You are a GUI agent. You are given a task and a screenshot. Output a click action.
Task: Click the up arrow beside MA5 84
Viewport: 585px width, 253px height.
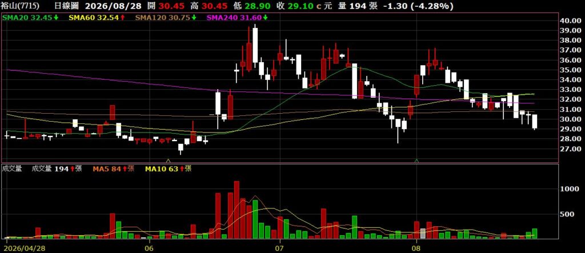point(125,169)
